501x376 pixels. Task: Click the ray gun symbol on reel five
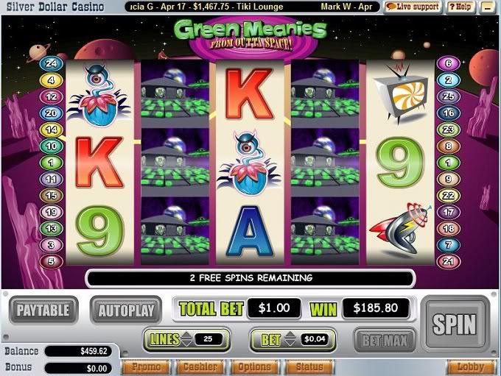[x=401, y=228]
